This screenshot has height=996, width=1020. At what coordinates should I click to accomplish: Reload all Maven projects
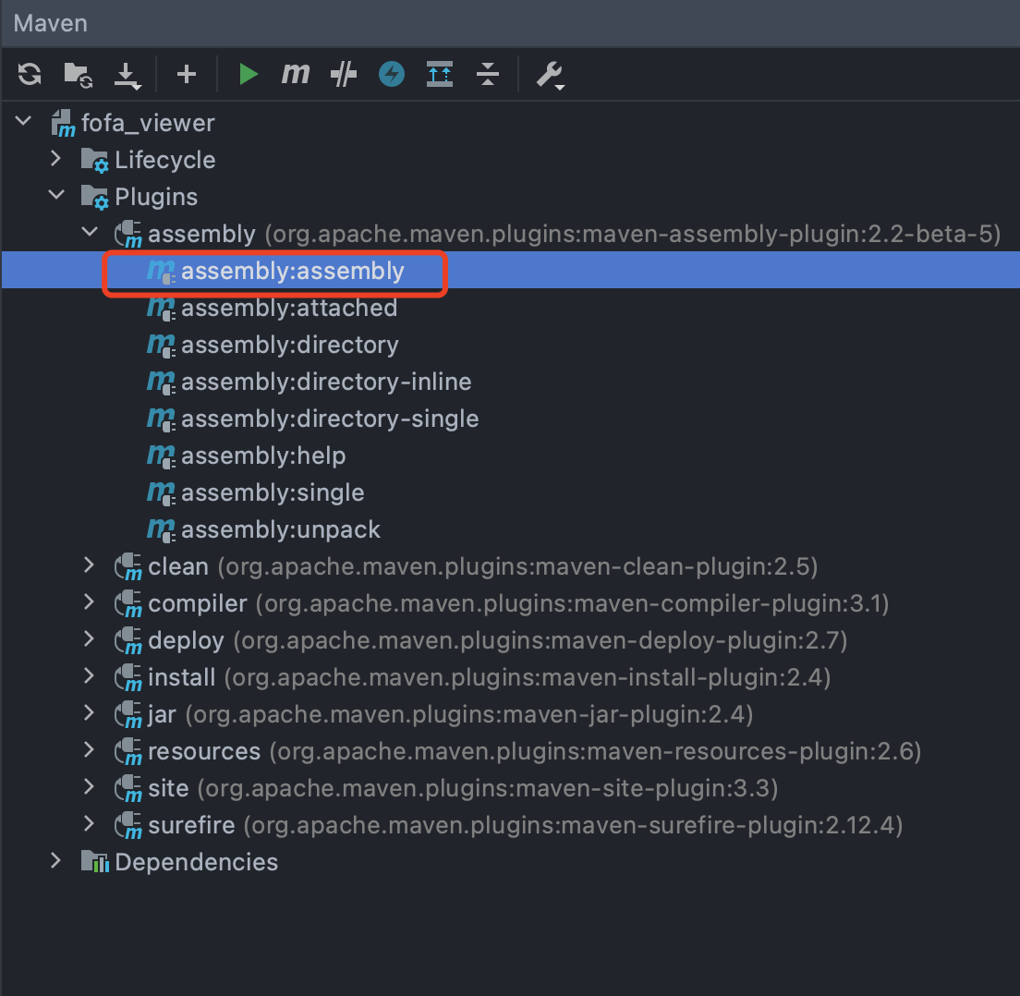point(30,74)
